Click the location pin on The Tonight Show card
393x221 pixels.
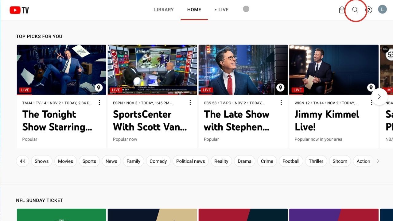click(99, 87)
